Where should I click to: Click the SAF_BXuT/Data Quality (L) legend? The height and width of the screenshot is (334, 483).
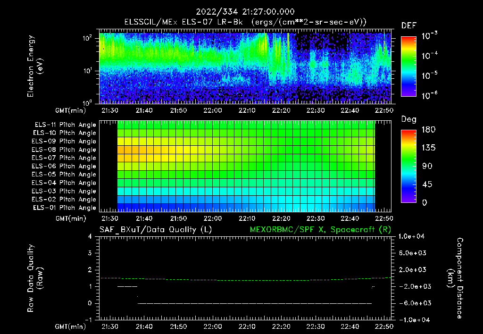[156, 230]
